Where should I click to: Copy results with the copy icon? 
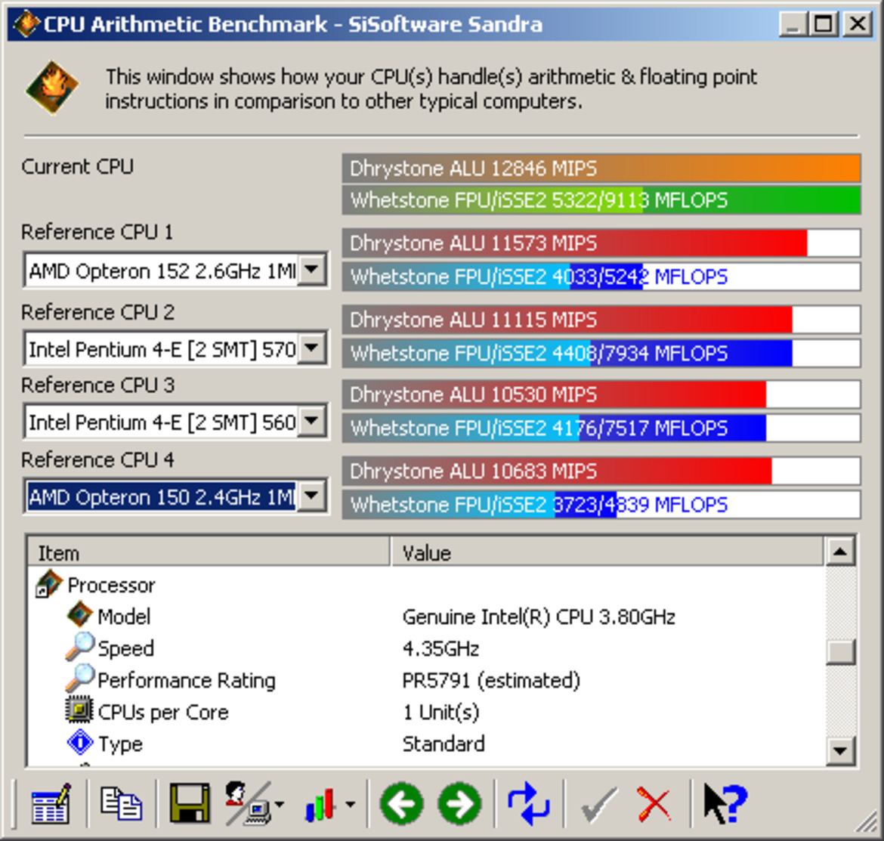click(x=121, y=803)
